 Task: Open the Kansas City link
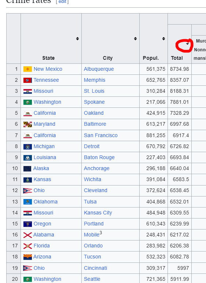click(98, 213)
